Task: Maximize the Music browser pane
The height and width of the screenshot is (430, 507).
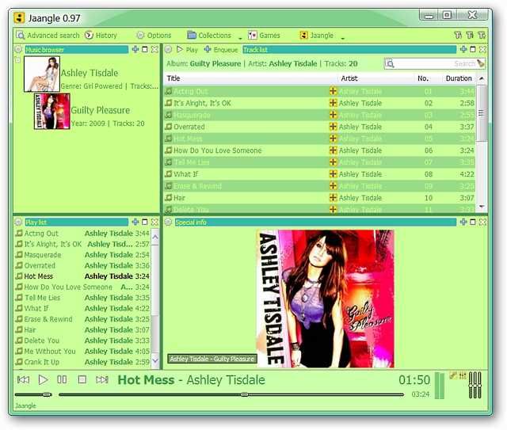Action: (x=145, y=49)
